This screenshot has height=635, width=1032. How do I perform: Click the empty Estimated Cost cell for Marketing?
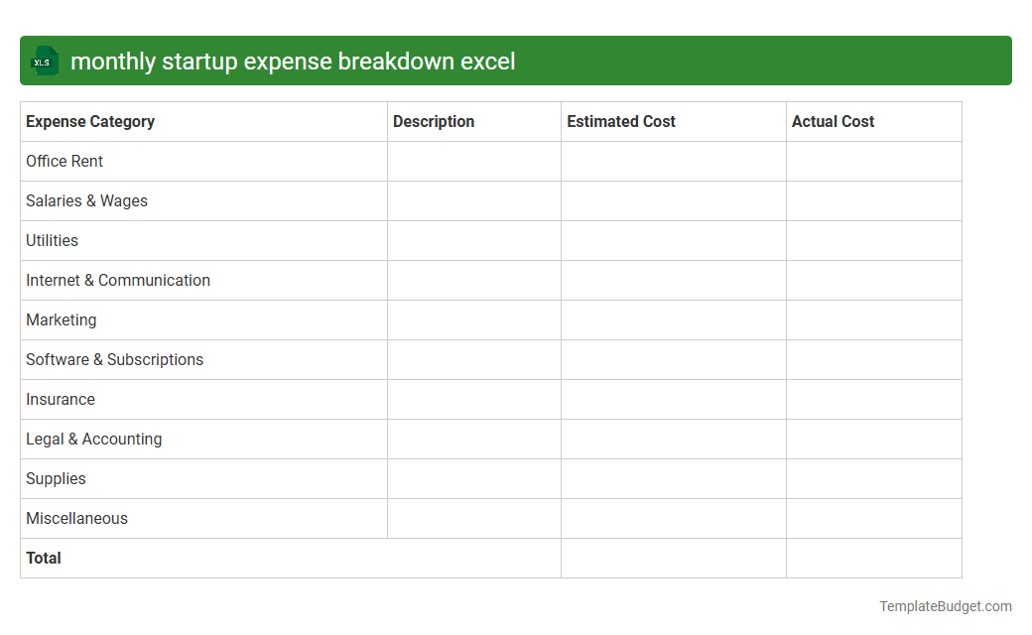(673, 319)
